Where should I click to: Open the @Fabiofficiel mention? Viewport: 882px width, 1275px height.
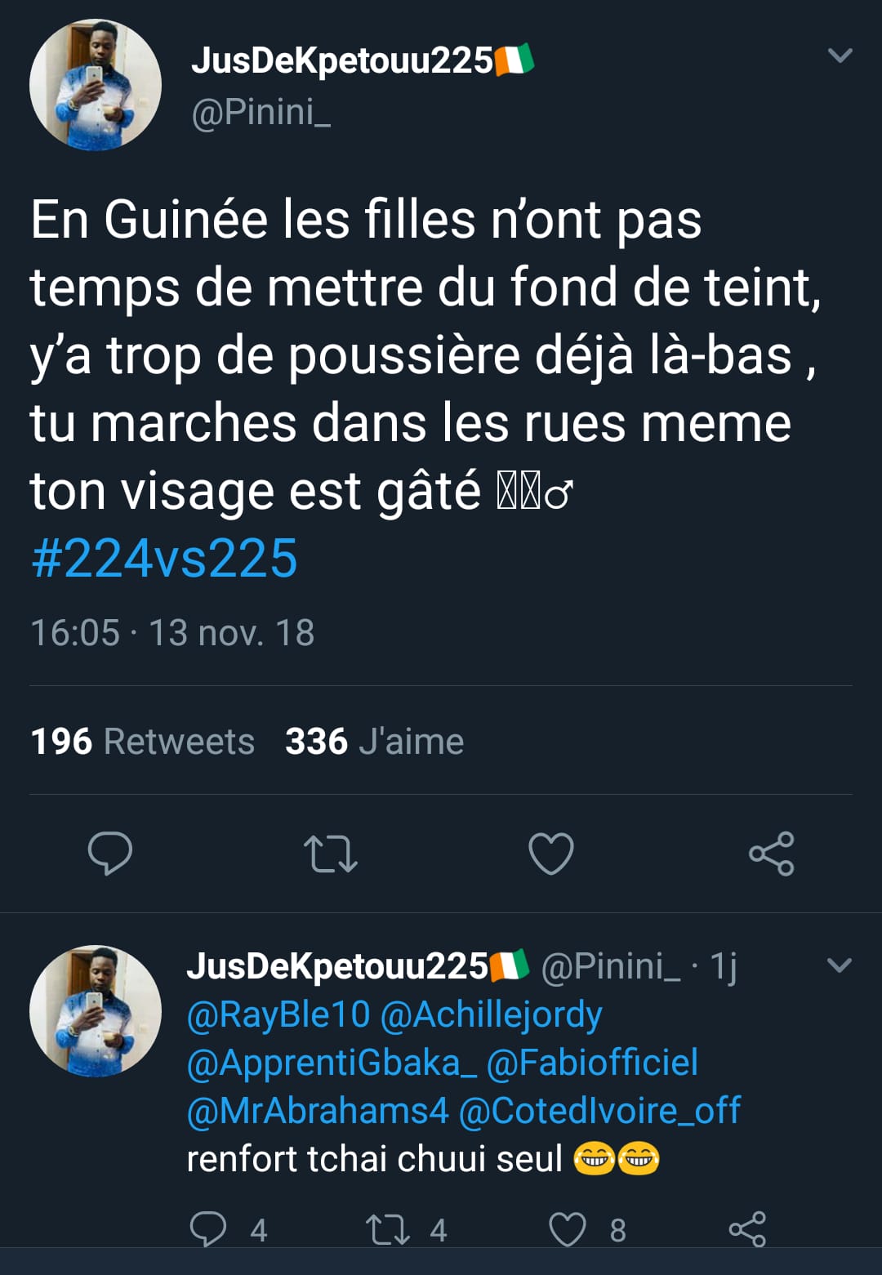pyautogui.click(x=592, y=1063)
